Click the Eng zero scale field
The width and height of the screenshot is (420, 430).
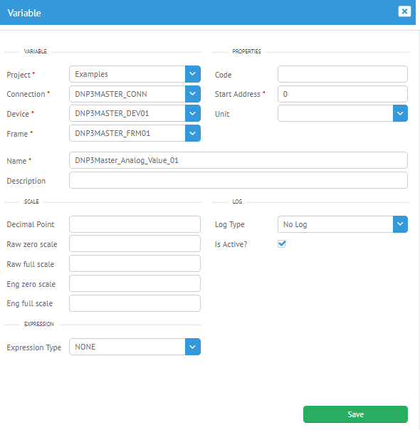(135, 283)
